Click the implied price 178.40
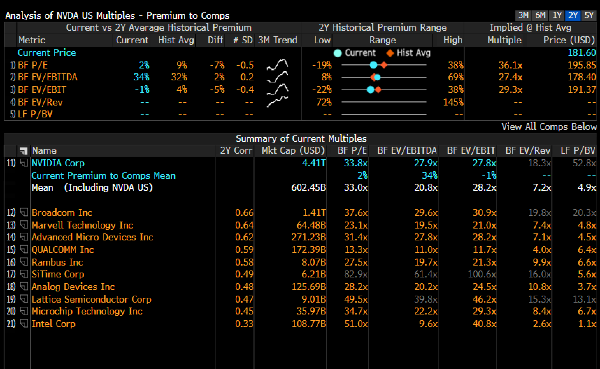The image size is (600, 369). coord(582,77)
